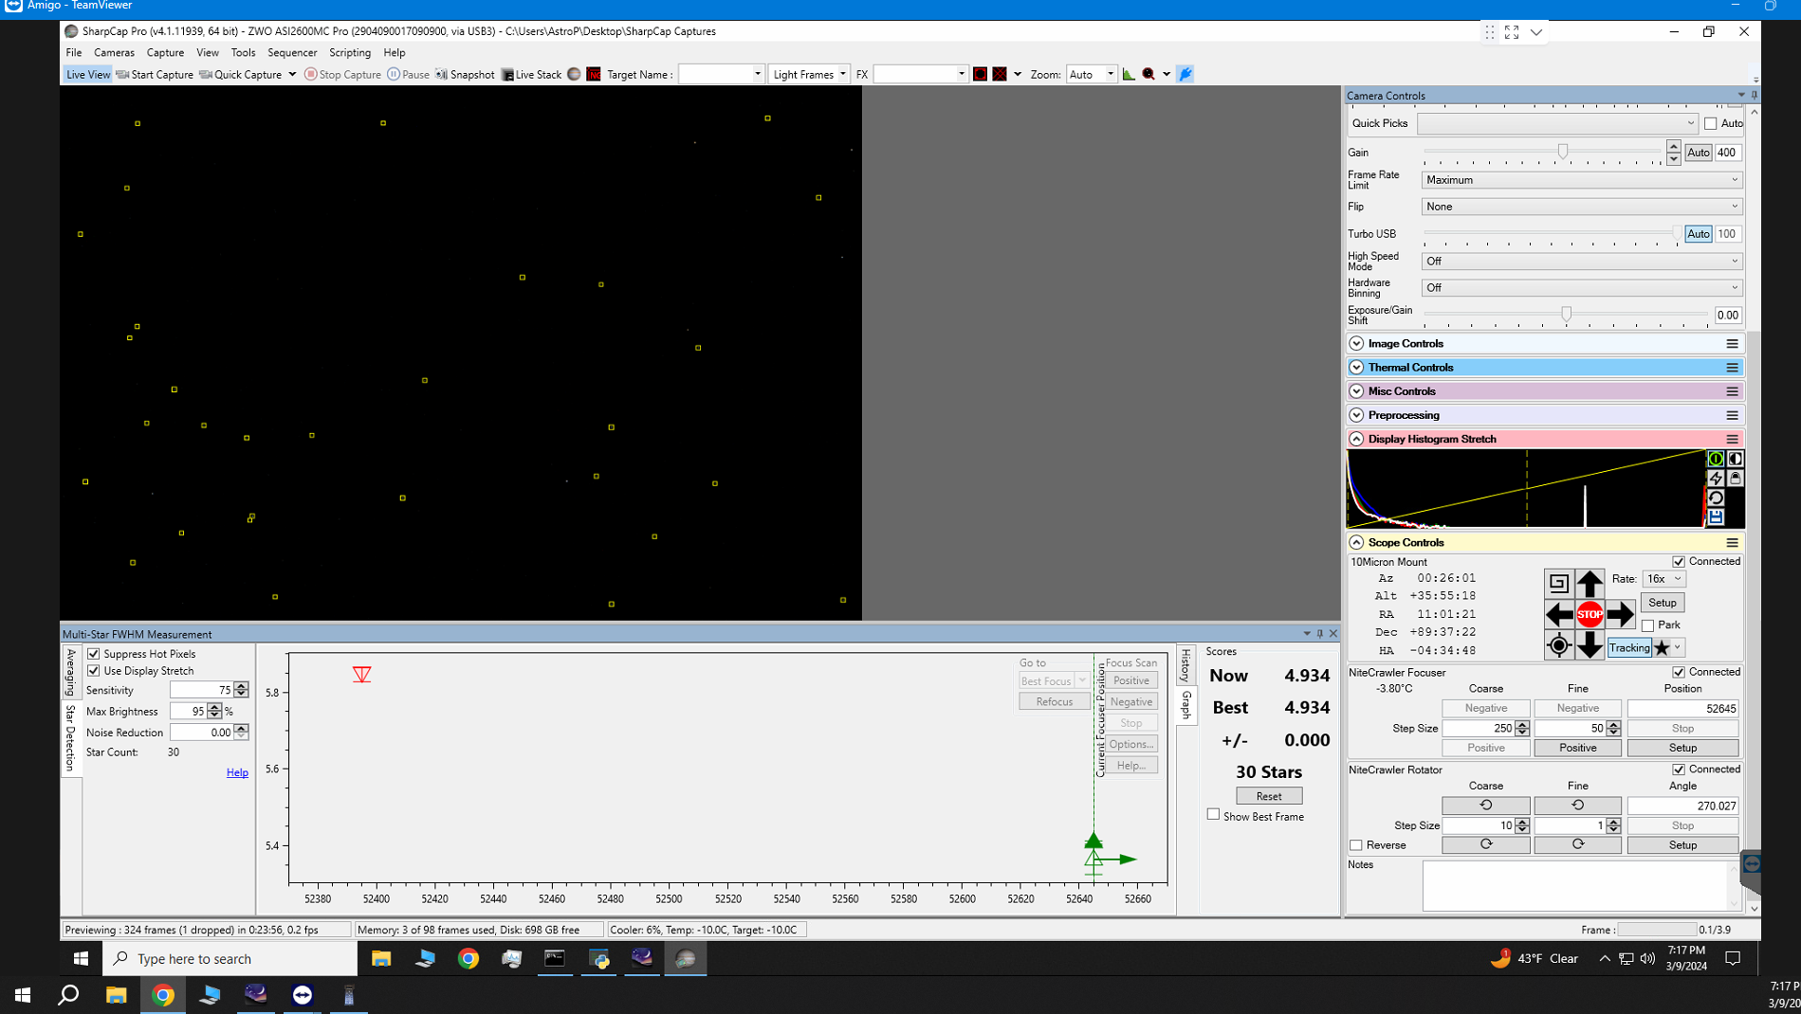1801x1014 pixels.
Task: Adjust the Exposure/Gain Shift slider
Action: [1565, 315]
